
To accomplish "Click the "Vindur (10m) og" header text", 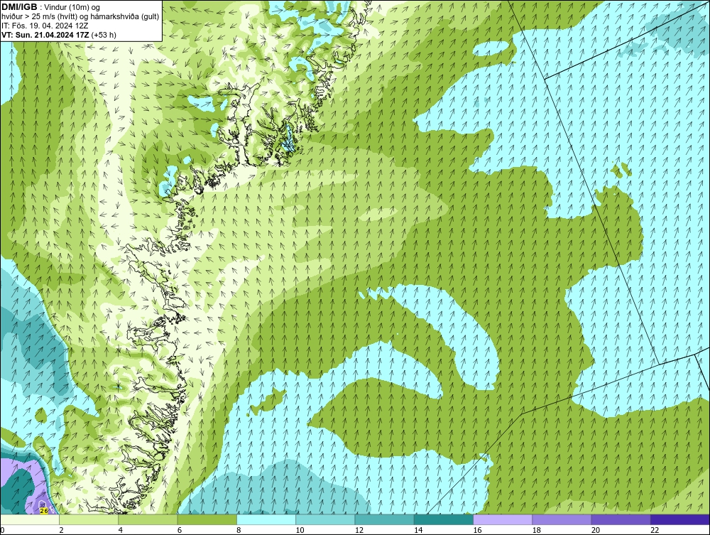I will click(72, 7).
